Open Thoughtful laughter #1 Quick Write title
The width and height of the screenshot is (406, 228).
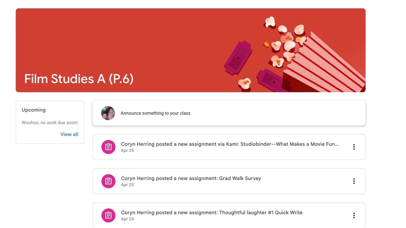click(x=212, y=213)
